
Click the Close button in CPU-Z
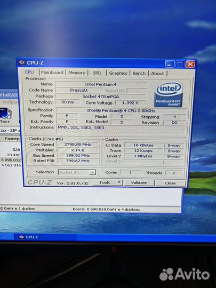point(170,183)
